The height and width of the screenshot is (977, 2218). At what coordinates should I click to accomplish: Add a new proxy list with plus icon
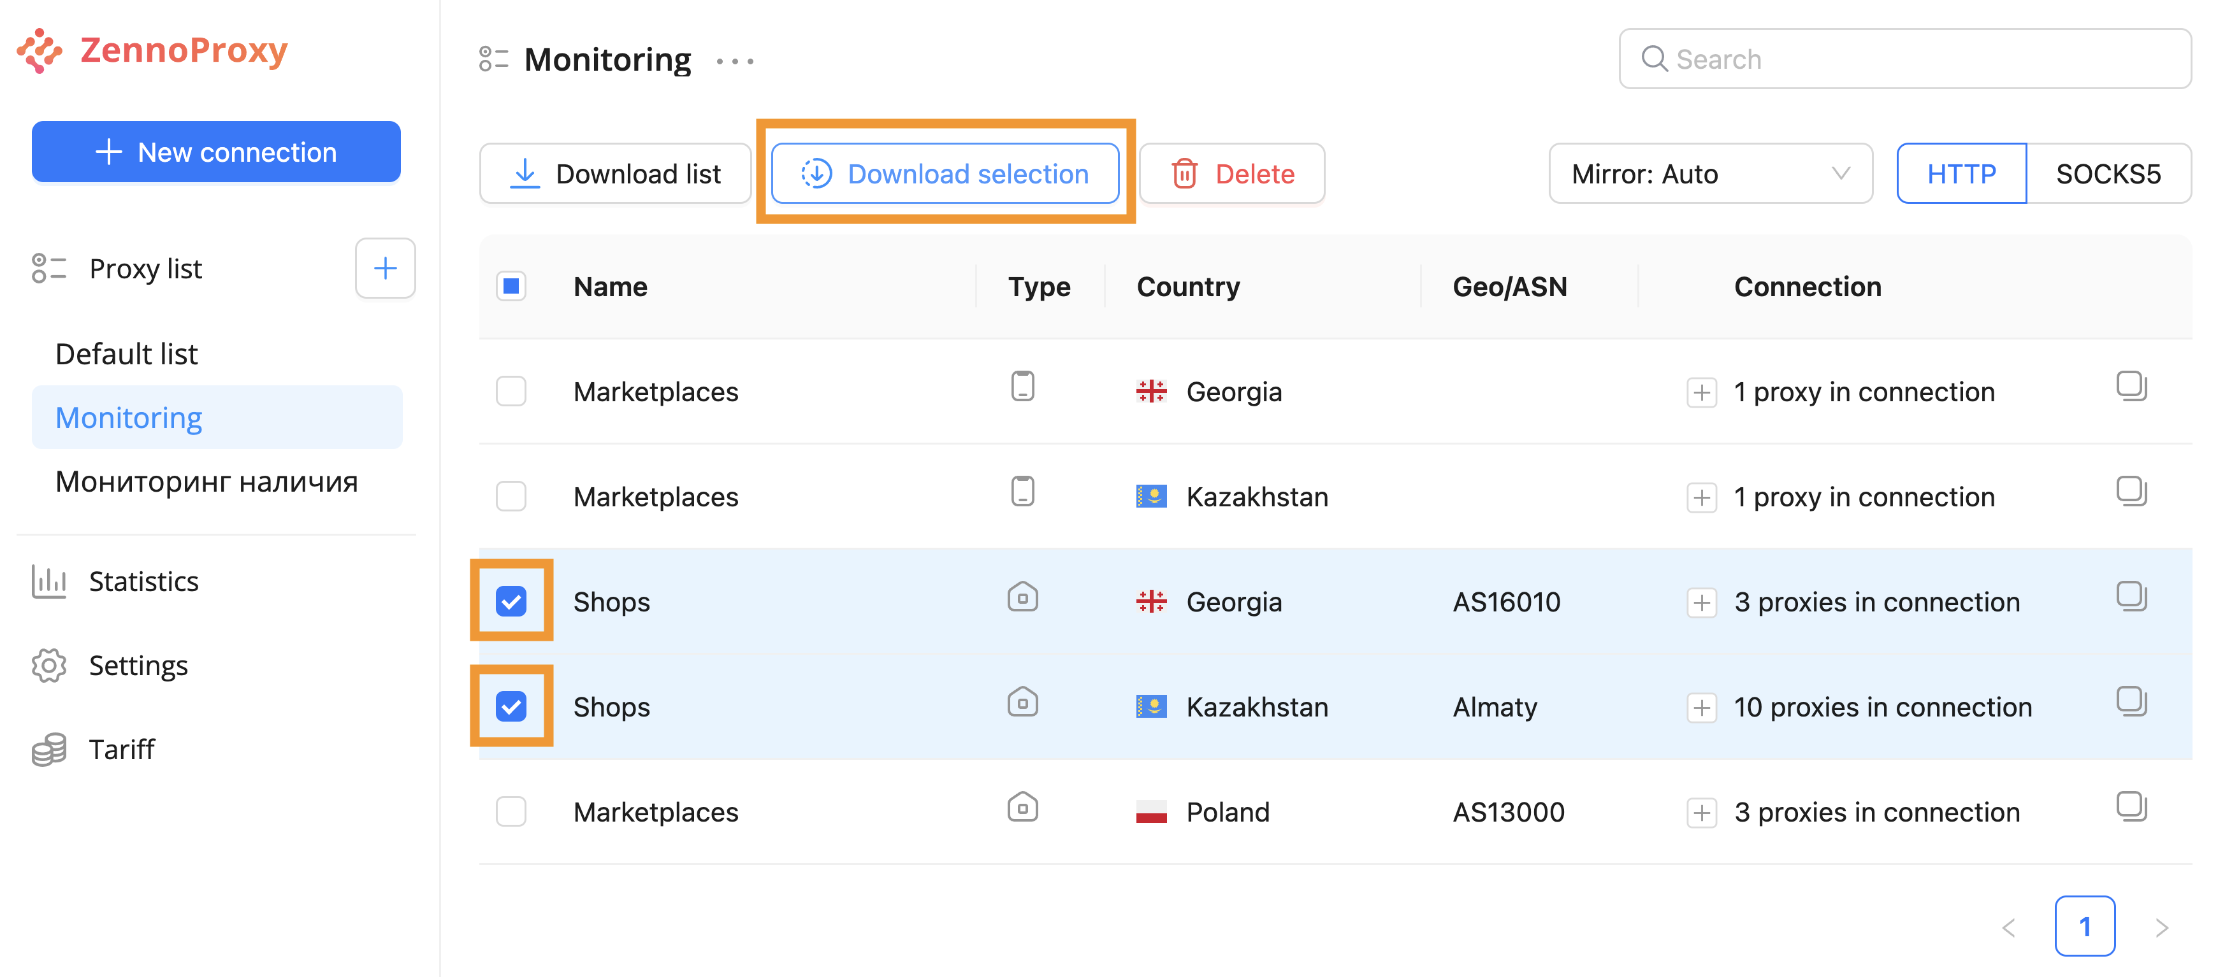(385, 268)
